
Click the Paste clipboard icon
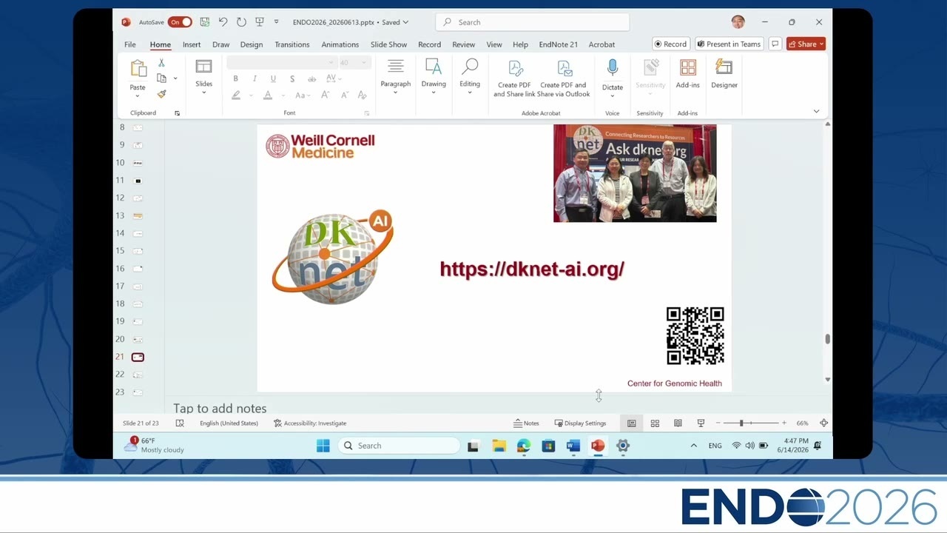click(138, 69)
